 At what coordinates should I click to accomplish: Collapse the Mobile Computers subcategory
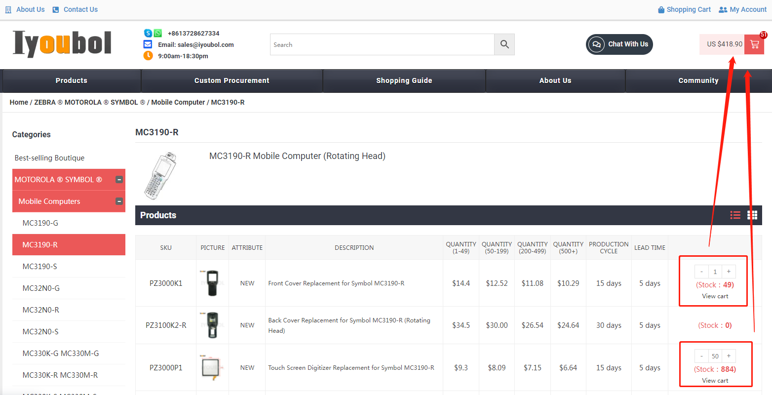click(119, 201)
